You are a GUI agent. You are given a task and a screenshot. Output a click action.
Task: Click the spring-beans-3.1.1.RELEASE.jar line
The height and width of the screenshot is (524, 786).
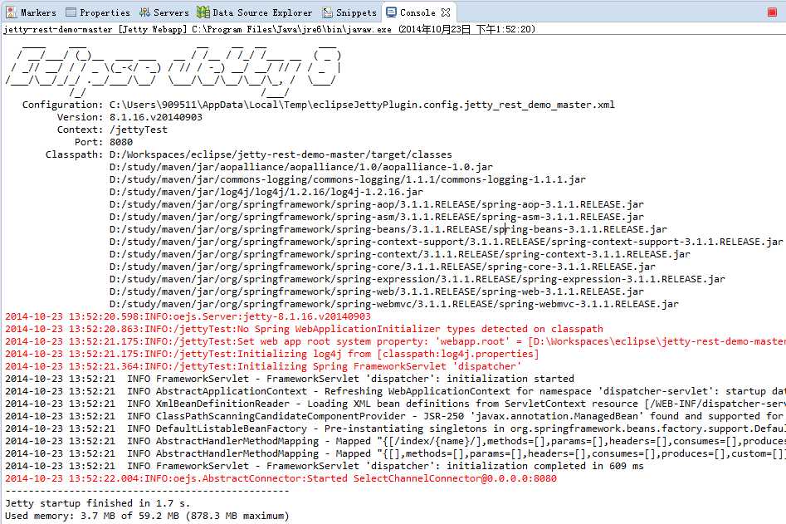pos(388,230)
